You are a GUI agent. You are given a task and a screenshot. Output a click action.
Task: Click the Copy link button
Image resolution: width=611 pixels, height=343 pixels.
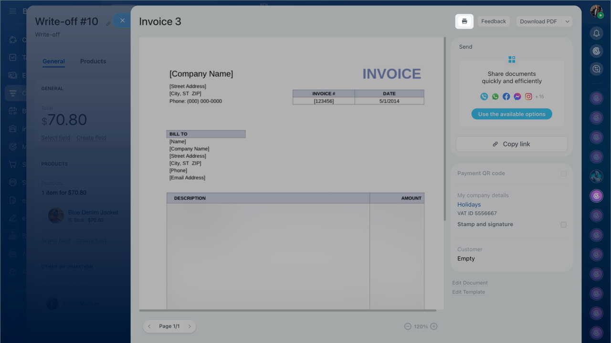(x=512, y=144)
